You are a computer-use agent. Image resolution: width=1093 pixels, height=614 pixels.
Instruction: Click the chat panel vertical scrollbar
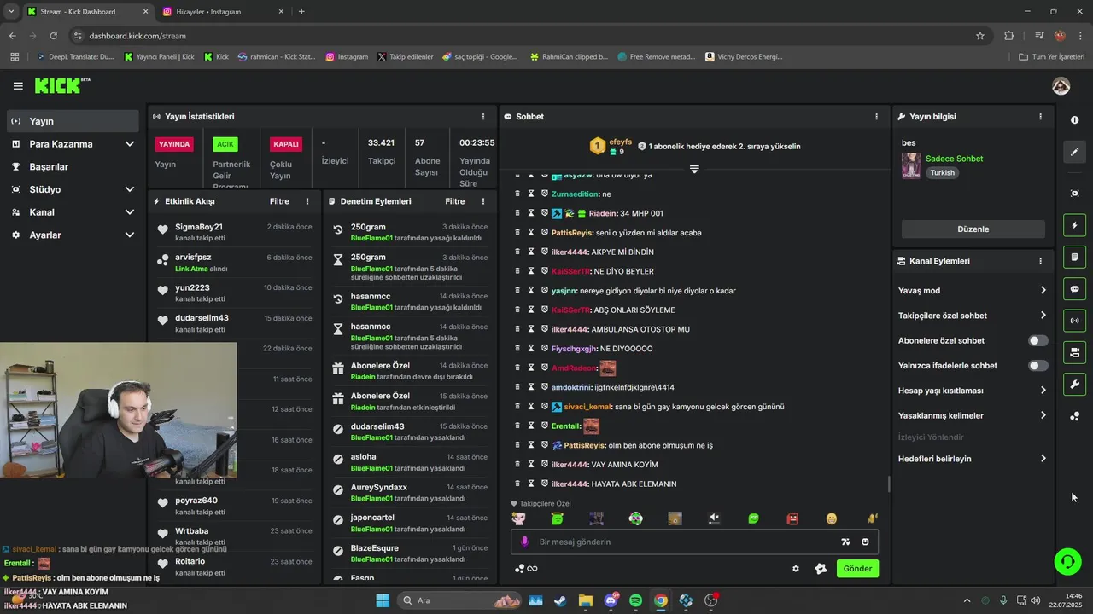point(888,484)
